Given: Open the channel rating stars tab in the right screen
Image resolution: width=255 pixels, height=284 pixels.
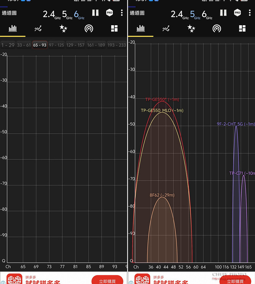Looking at the screenshot, I should point(191,29).
